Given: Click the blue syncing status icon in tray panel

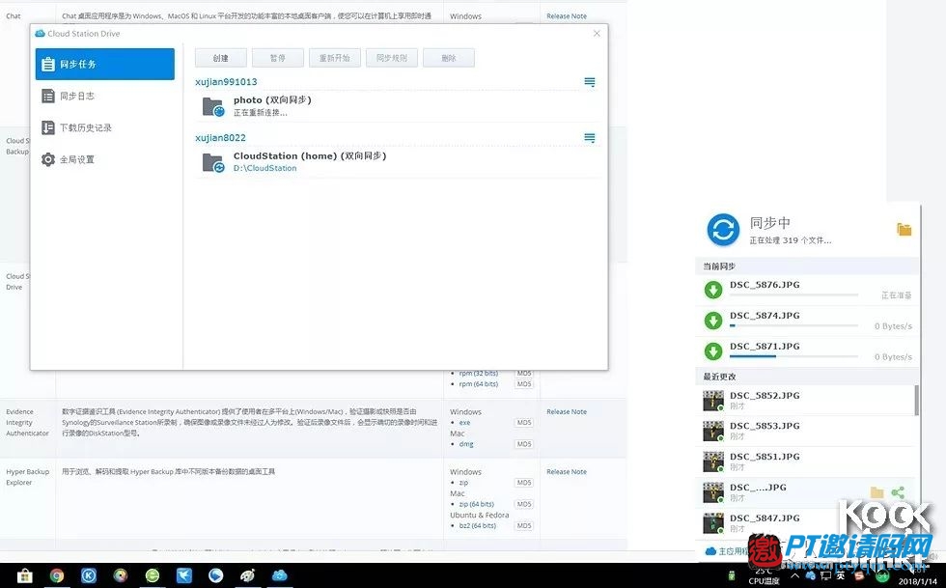Looking at the screenshot, I should (723, 230).
